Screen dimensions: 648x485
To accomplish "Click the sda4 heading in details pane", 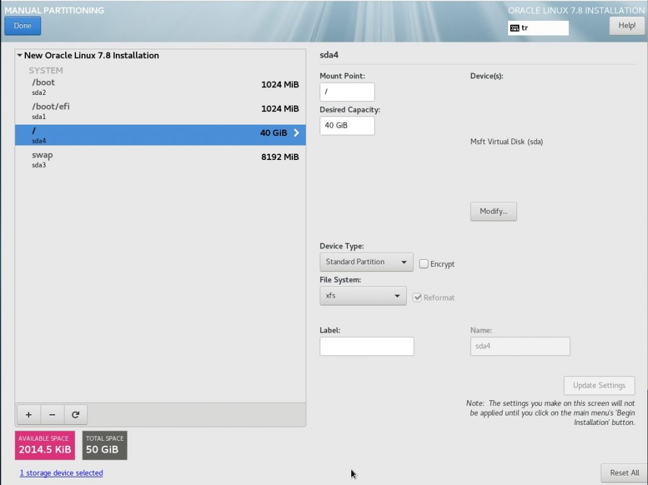I will 329,55.
